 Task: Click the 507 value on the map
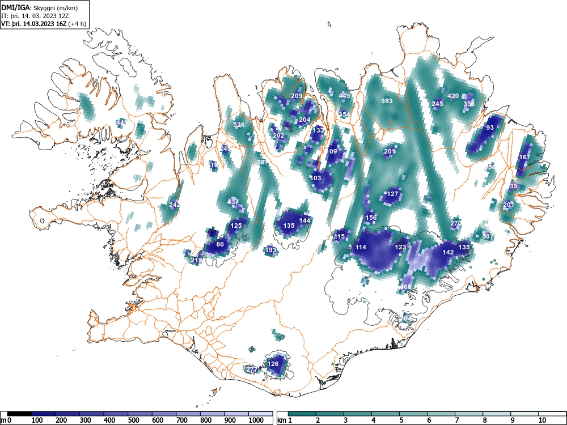[x=488, y=236]
